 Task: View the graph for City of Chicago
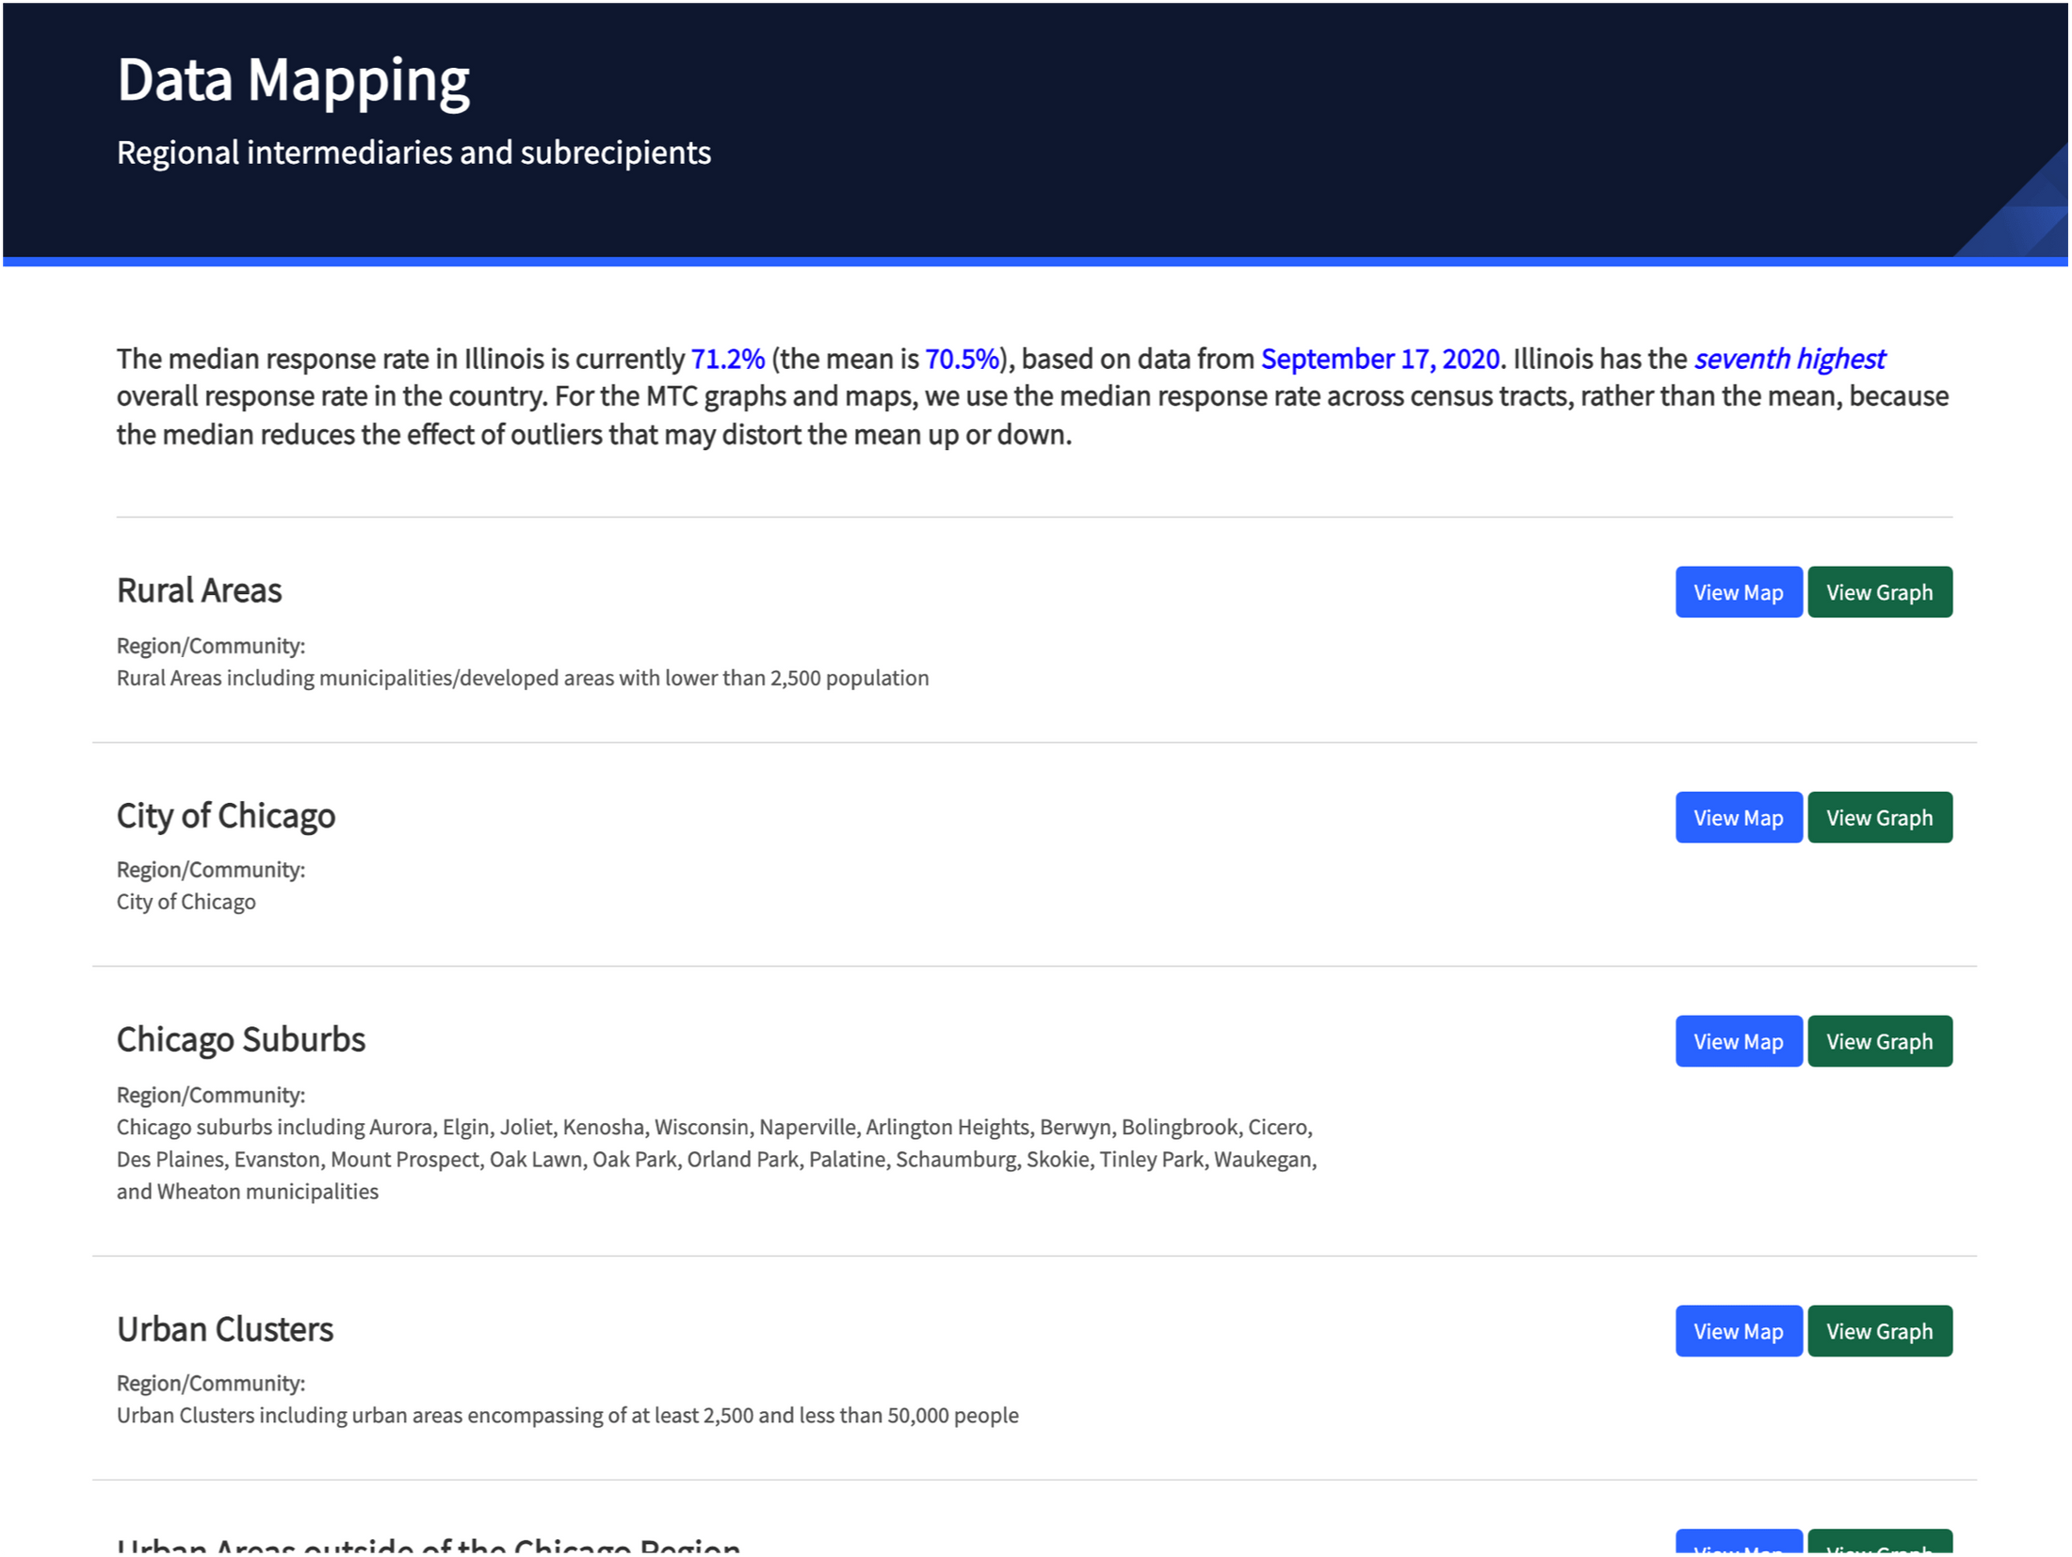tap(1880, 817)
